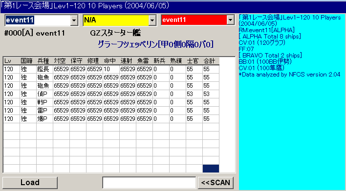
Task: Click BB:01 (100BB伊勢) line
Action: [265, 61]
